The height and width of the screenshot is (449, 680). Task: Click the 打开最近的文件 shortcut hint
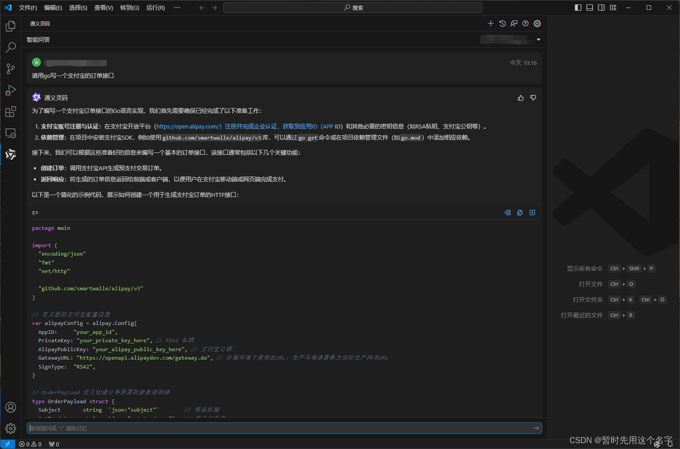(582, 315)
